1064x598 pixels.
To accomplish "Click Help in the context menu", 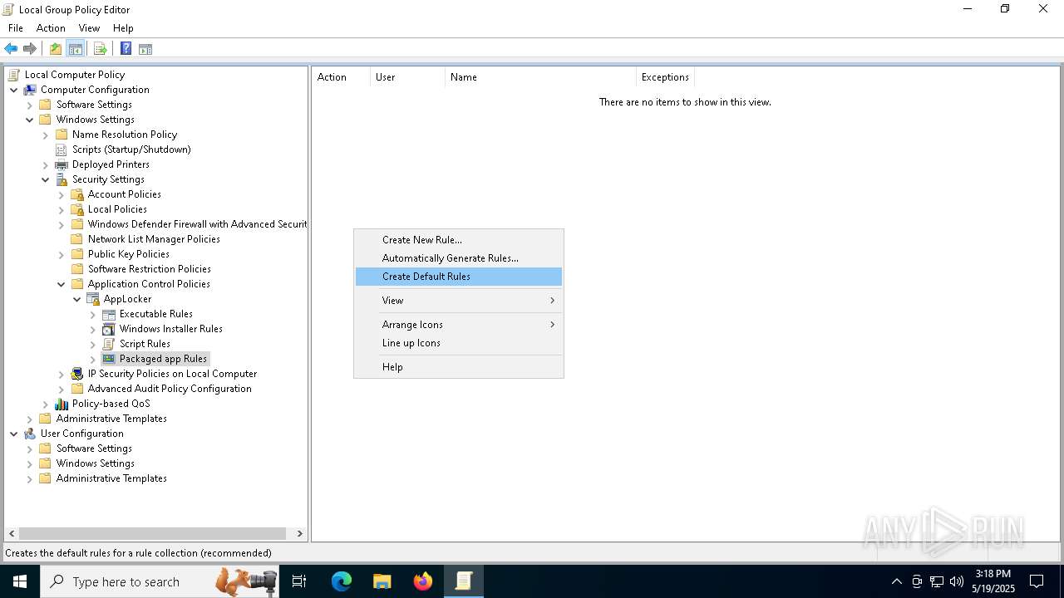I will pos(459,367).
